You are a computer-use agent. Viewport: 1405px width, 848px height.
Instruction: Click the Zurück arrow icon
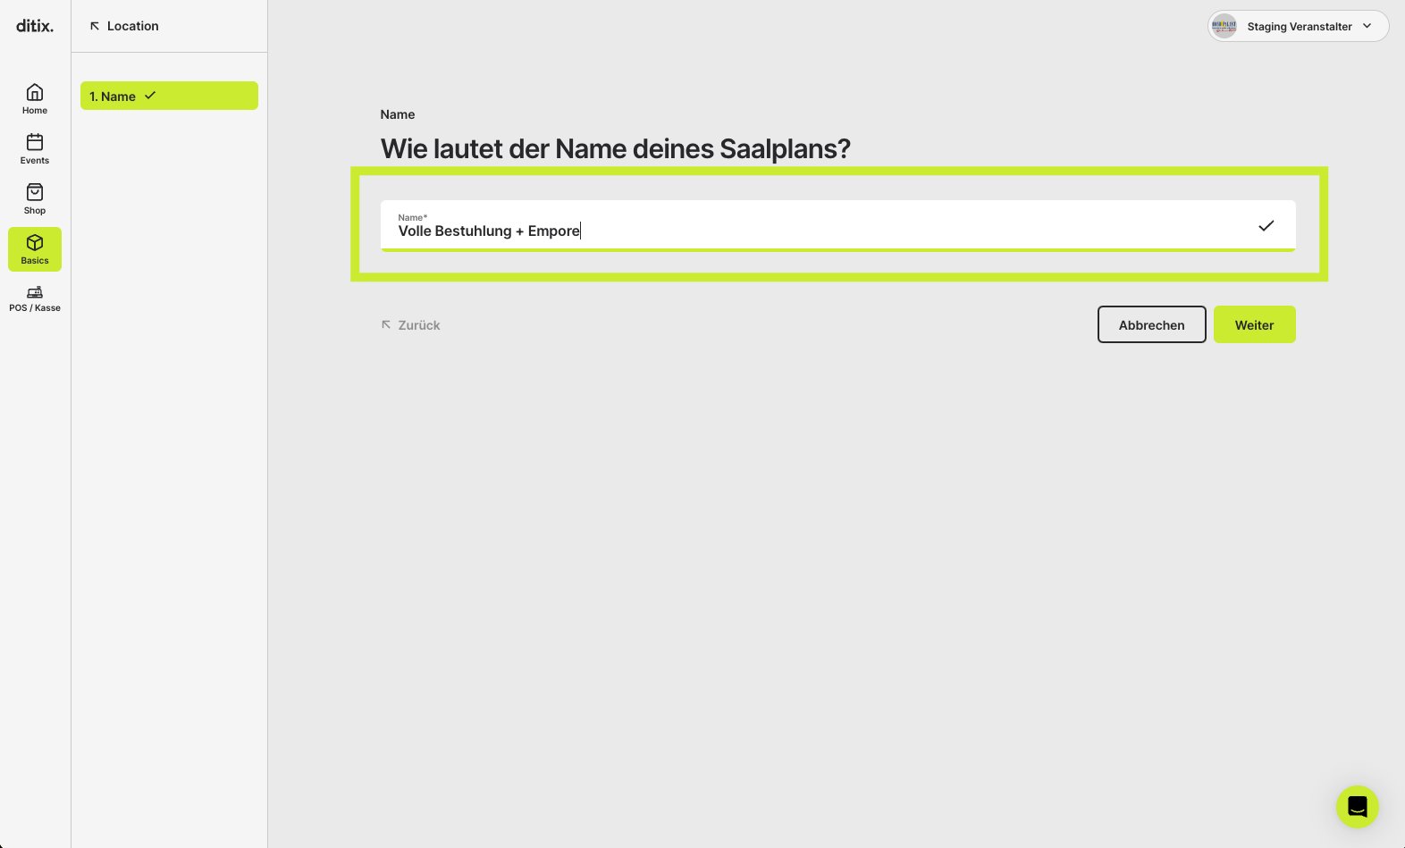386,324
